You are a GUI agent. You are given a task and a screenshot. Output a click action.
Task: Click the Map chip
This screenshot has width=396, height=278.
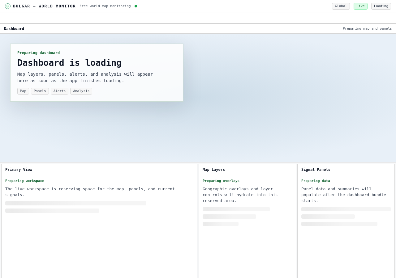tap(23, 91)
